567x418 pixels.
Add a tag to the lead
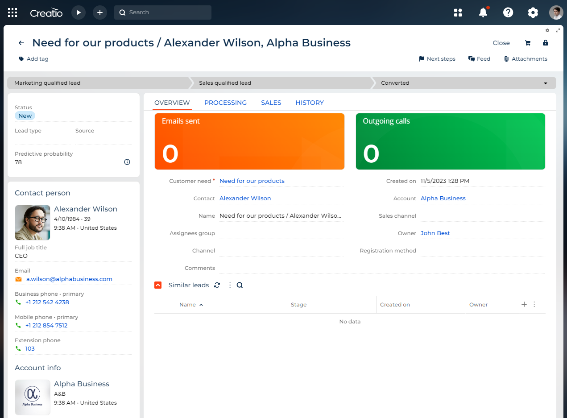(33, 59)
